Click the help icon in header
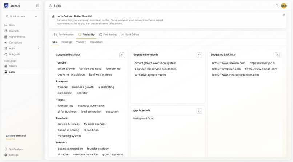Image resolution: width=293 pixels, height=162 pixels. click(277, 6)
